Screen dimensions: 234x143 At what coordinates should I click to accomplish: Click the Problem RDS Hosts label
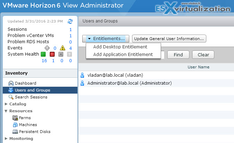(28, 41)
